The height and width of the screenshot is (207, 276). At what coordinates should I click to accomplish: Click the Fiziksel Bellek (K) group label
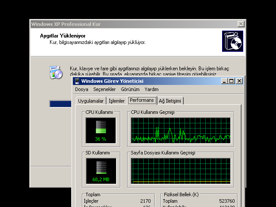pyautogui.click(x=181, y=194)
